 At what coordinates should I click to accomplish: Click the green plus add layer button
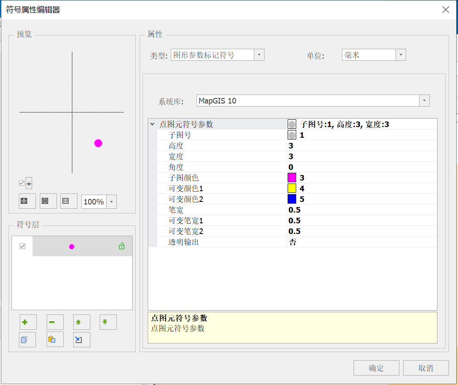pos(28,322)
